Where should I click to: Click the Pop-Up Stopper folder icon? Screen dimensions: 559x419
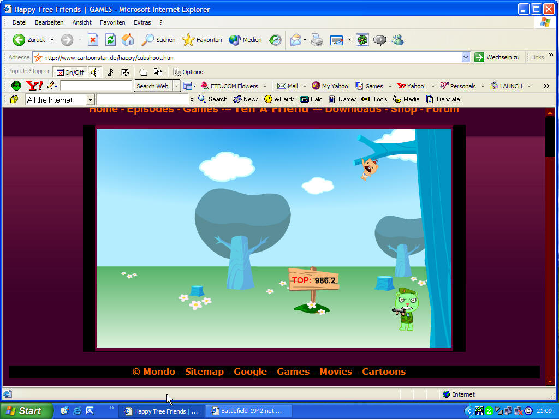pyautogui.click(x=144, y=73)
